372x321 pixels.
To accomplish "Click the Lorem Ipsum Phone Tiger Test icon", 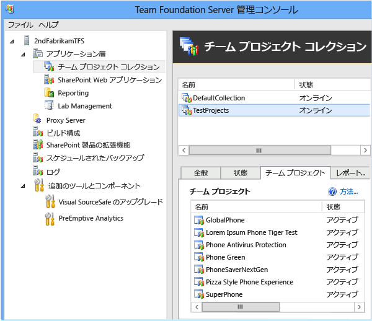I will pyautogui.click(x=199, y=232).
